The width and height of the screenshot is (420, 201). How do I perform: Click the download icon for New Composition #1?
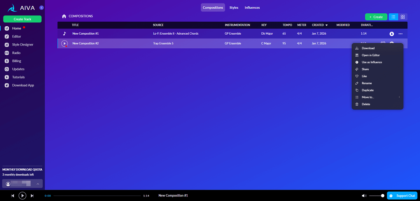tap(392, 34)
